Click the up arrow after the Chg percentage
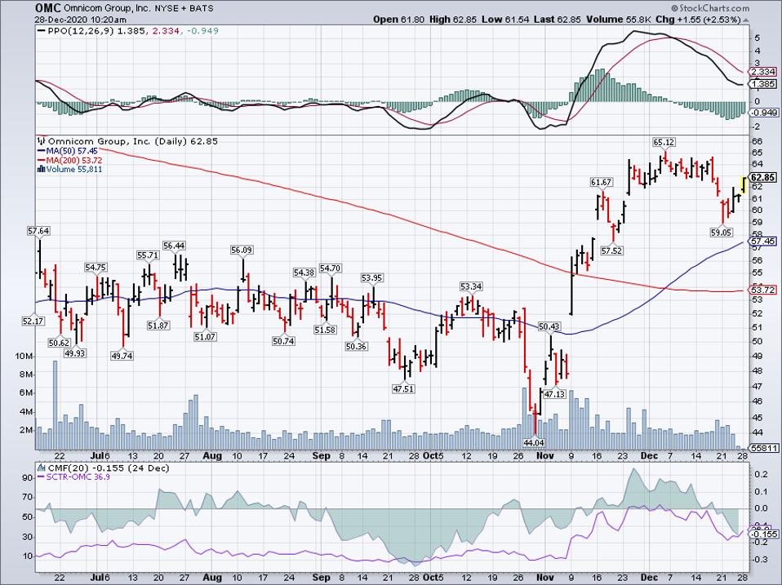 point(745,20)
